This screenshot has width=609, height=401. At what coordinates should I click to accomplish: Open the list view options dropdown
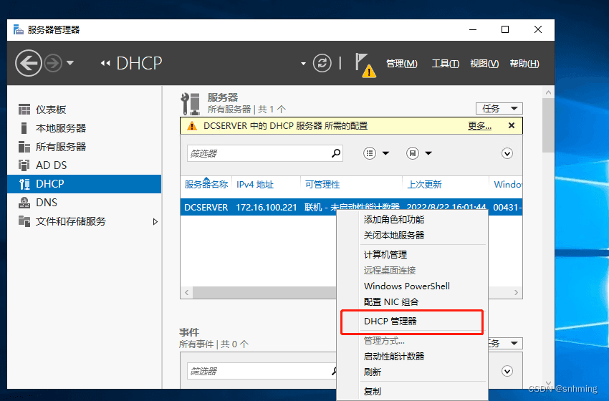[376, 153]
